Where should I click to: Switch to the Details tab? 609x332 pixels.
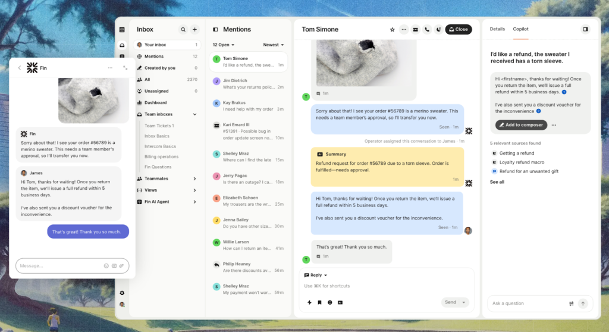497,29
